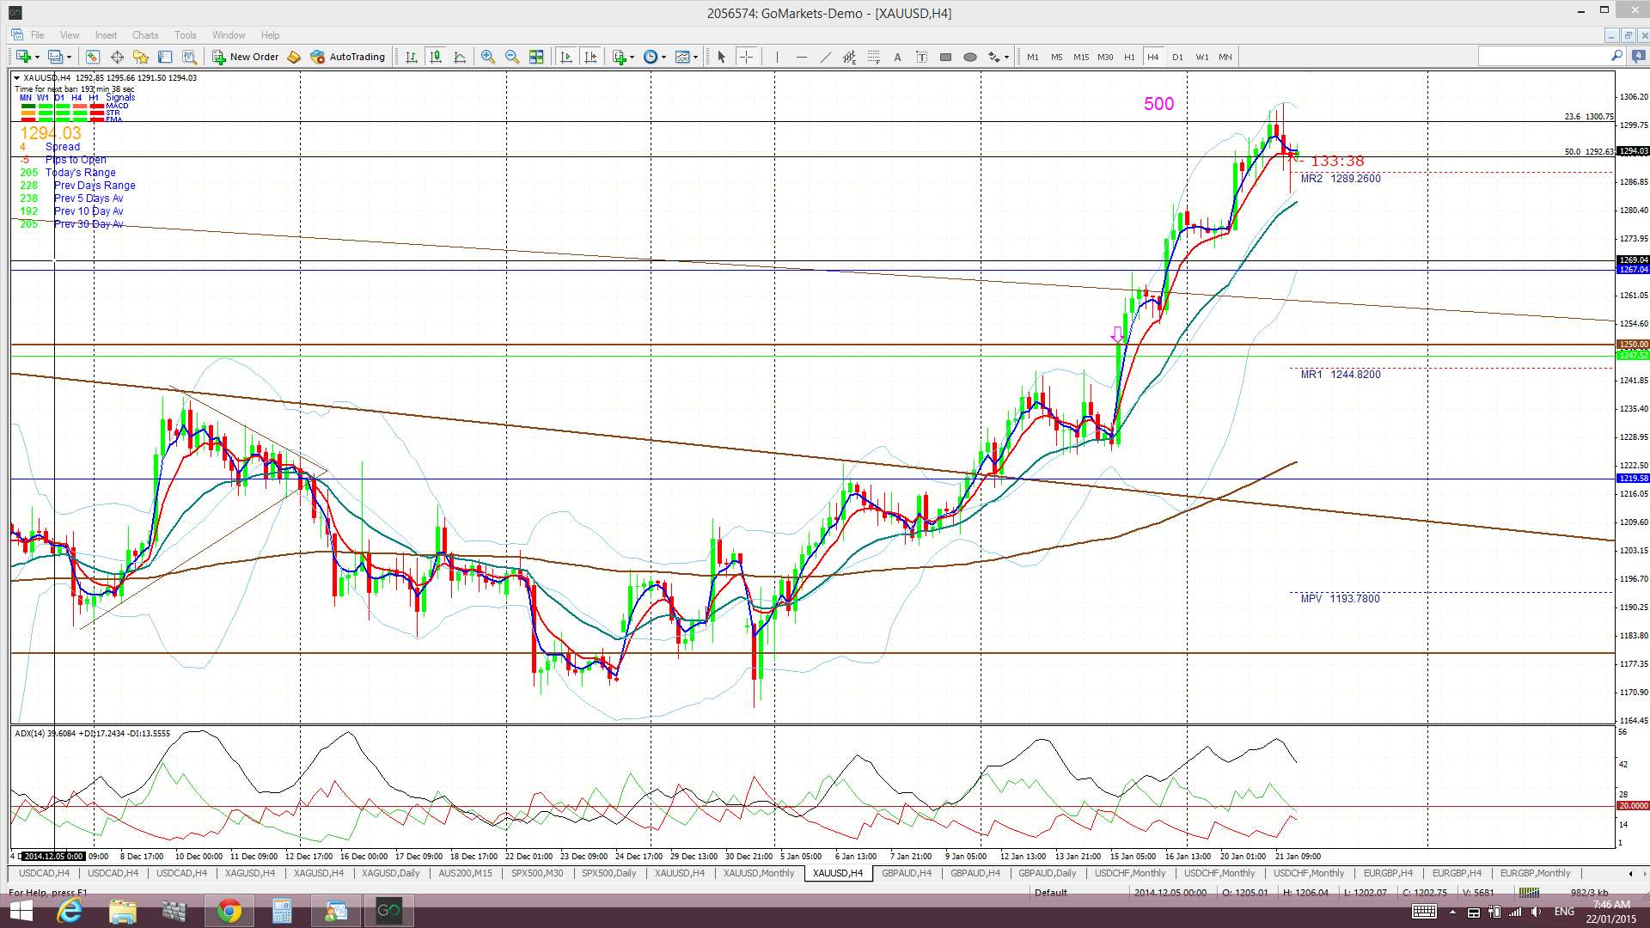Select the Crosshair cursor tool

tap(746, 57)
